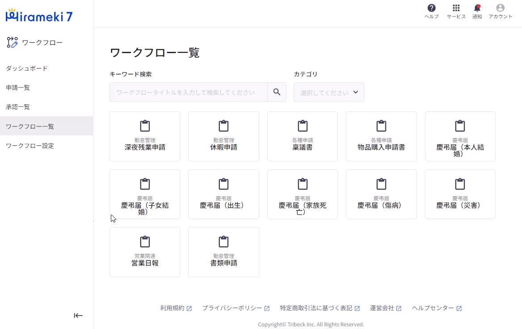Screen dimensions: 522x329
Task: Collapse the sidebar with arrow icon
Action: point(78,315)
